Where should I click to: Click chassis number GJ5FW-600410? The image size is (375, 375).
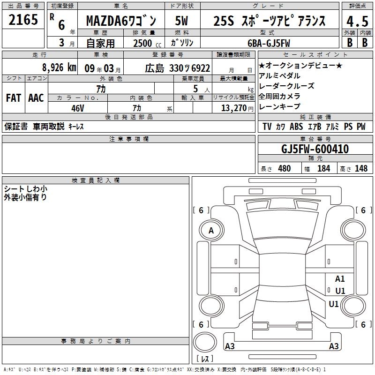[x=315, y=149]
